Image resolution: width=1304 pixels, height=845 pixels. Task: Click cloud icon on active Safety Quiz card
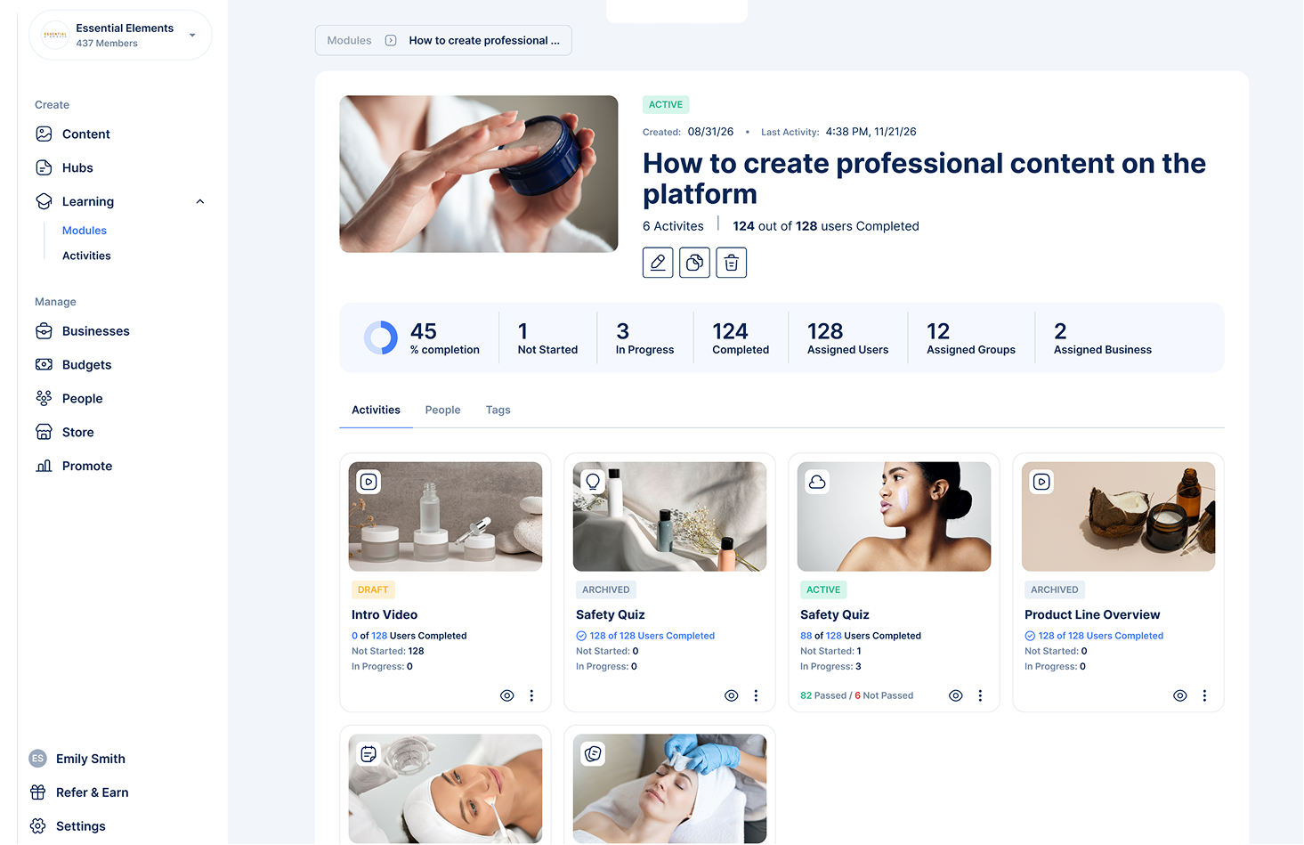pos(817,482)
